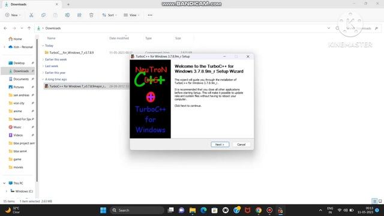This screenshot has height=216, width=384.
Task: Click the Paste icon in toolbar
Action: coord(55,15)
